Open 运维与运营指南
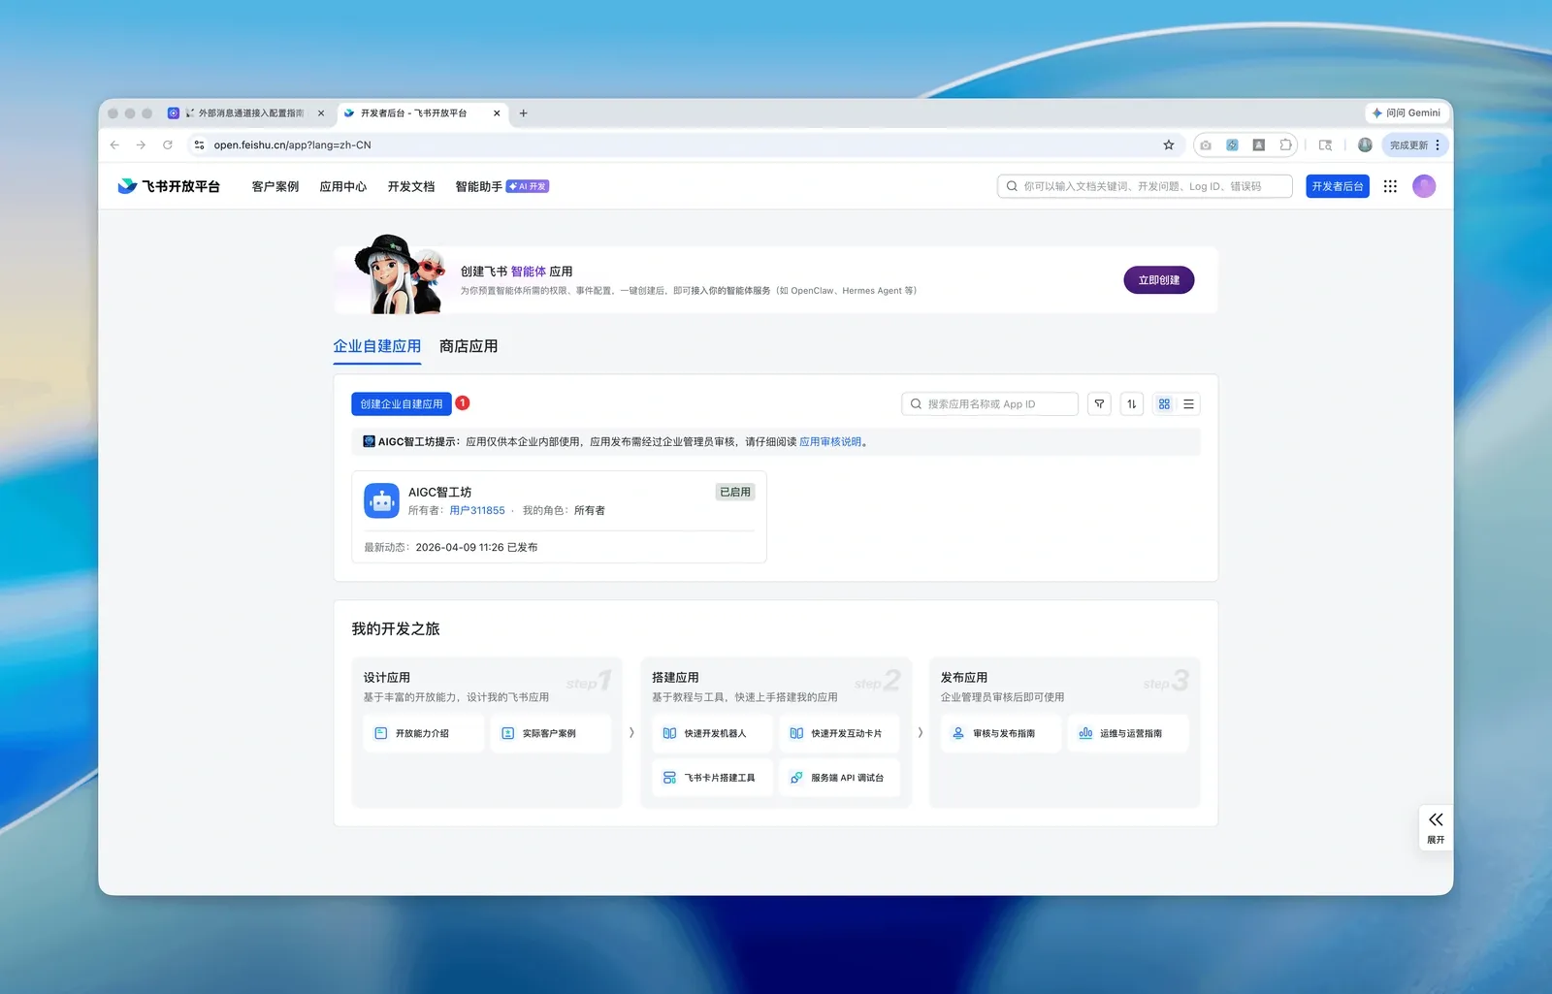Image resolution: width=1552 pixels, height=994 pixels. click(1127, 733)
